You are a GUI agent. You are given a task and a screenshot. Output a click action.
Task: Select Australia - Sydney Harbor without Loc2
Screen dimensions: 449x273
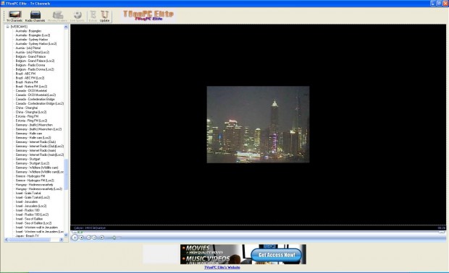click(x=32, y=40)
